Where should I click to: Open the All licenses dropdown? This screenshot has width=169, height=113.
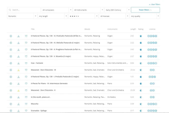coord(114,16)
